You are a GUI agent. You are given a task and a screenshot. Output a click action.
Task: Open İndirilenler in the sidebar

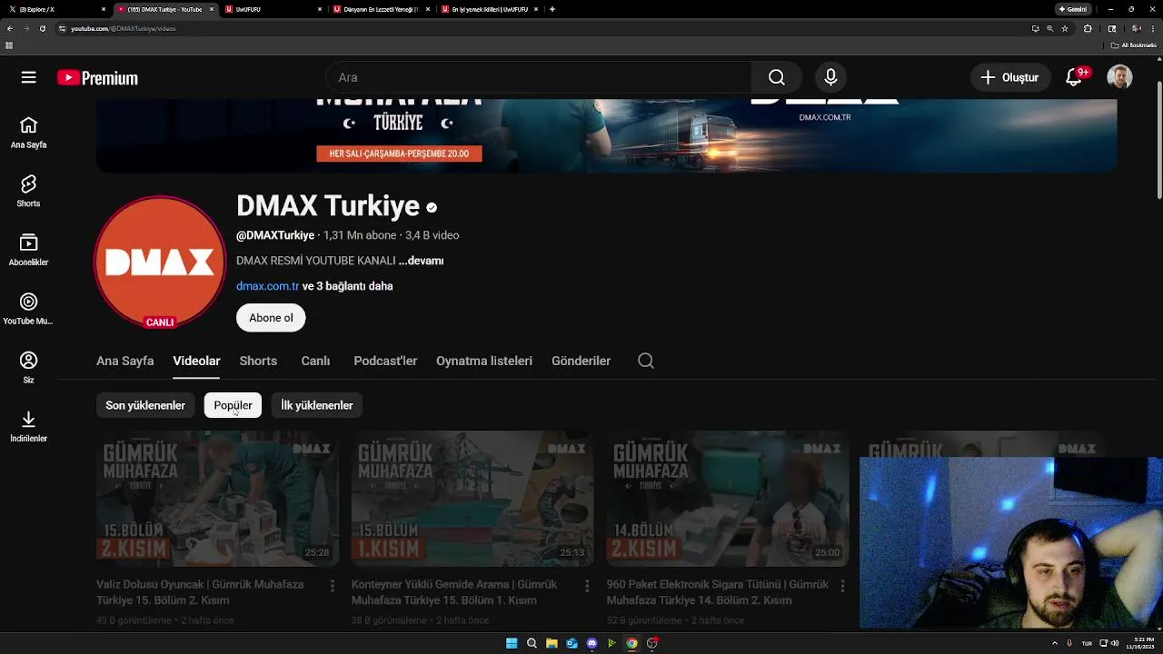[x=28, y=426]
